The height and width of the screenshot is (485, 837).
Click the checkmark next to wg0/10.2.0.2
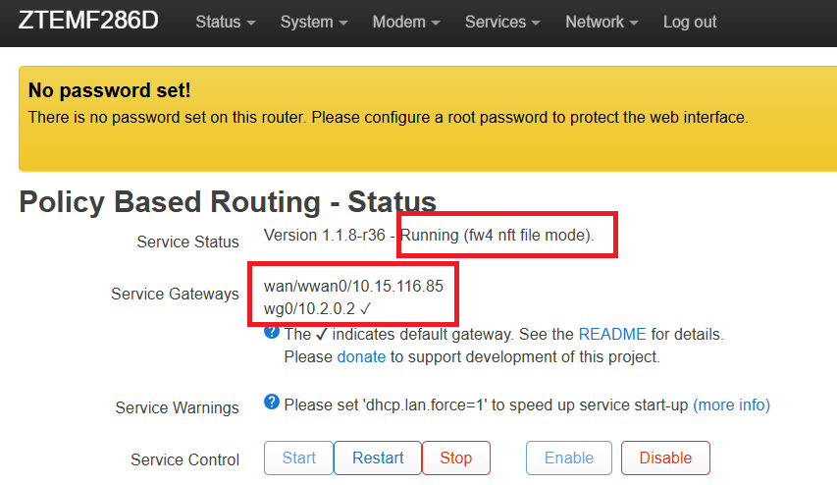point(365,309)
